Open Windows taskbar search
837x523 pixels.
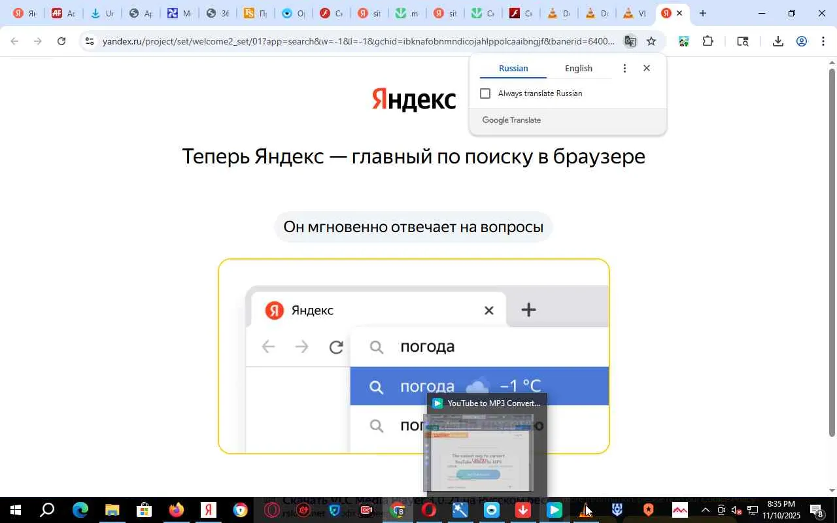pos(47,511)
